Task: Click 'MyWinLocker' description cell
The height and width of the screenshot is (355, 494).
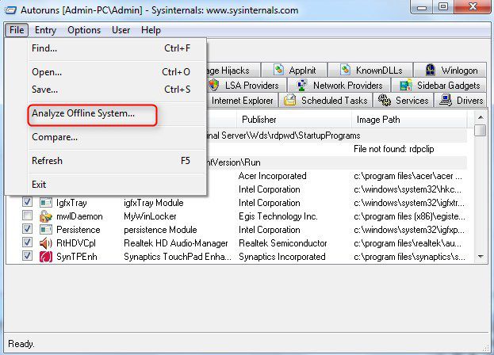Action: point(150,216)
